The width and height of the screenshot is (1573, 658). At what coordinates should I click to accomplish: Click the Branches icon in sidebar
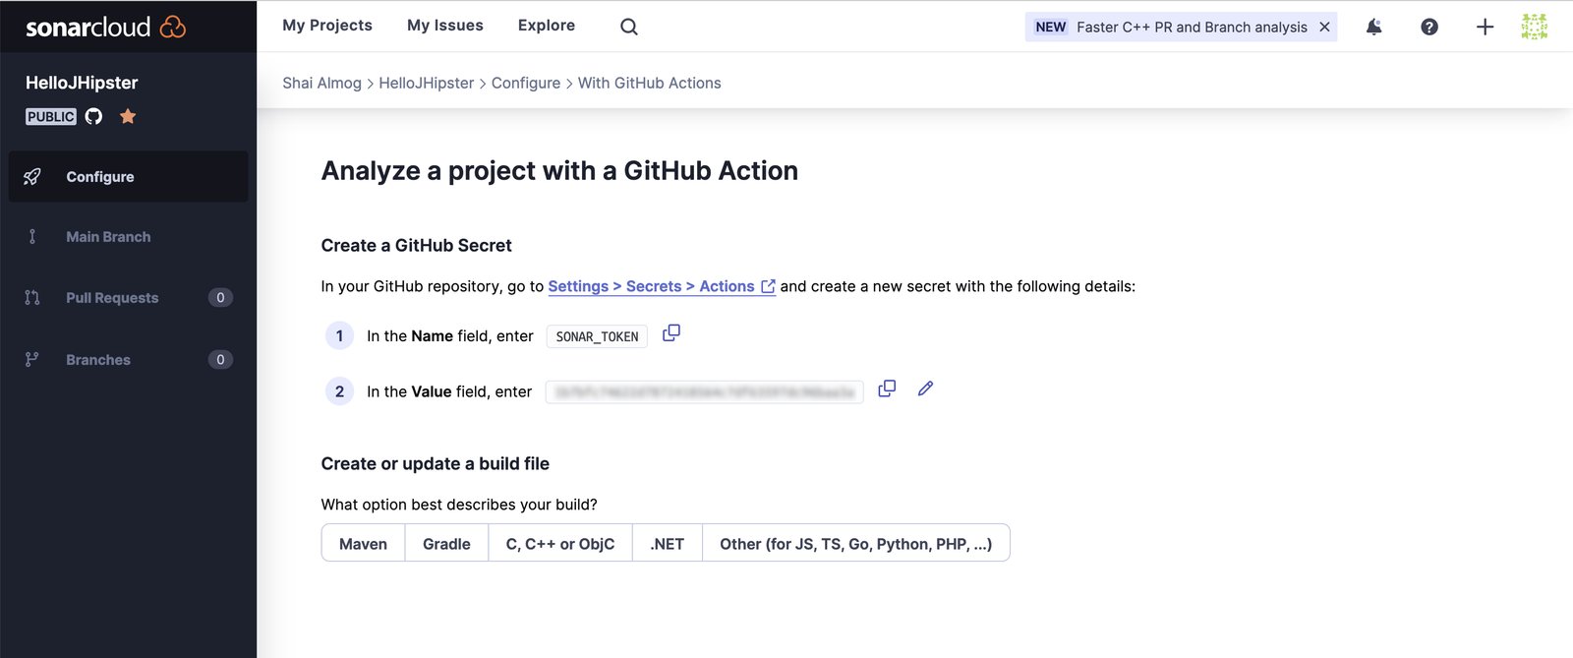coord(32,360)
